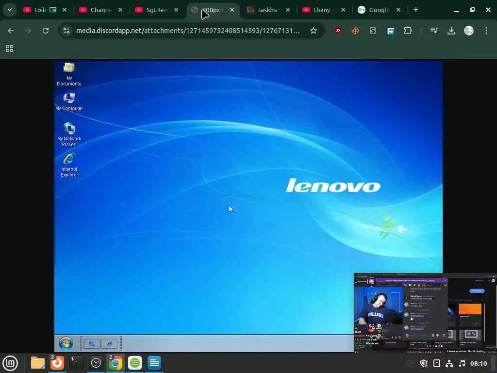The width and height of the screenshot is (497, 373).
Task: Open the Files folder in taskbar
Action: [38, 363]
